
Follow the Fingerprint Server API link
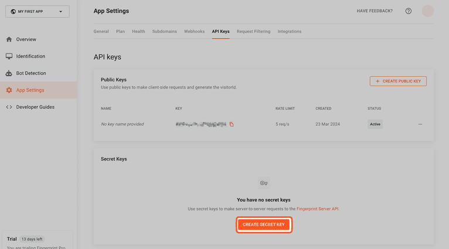(317, 209)
